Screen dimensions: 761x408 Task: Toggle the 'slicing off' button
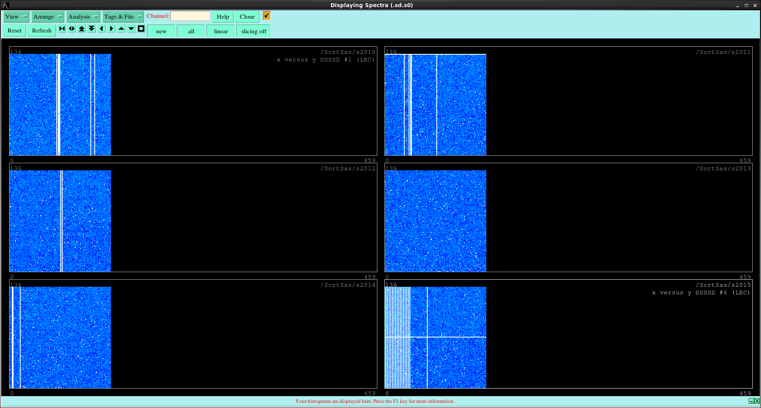click(253, 31)
